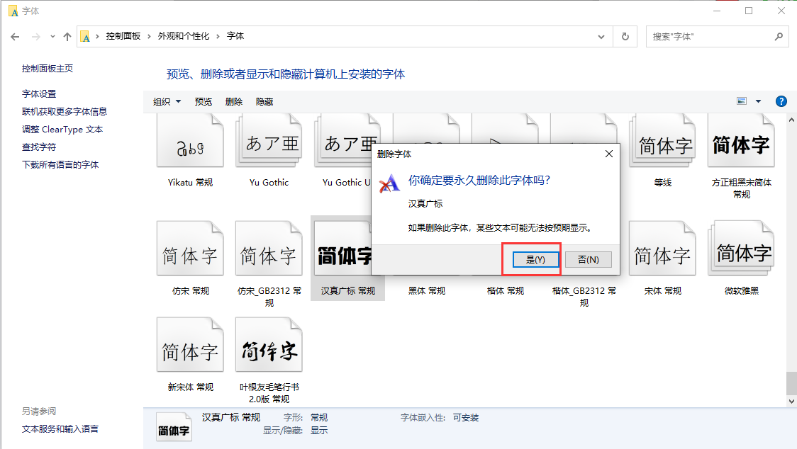Open 联机获取更多字体信息 link
797x449 pixels.
pos(65,112)
